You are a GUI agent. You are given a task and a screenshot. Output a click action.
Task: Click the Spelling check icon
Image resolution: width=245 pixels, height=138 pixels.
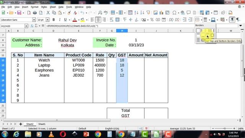click(x=106, y=13)
